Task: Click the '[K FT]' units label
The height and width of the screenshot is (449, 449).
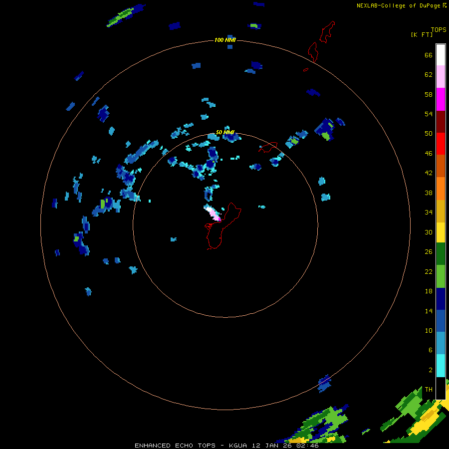Action: pyautogui.click(x=422, y=35)
